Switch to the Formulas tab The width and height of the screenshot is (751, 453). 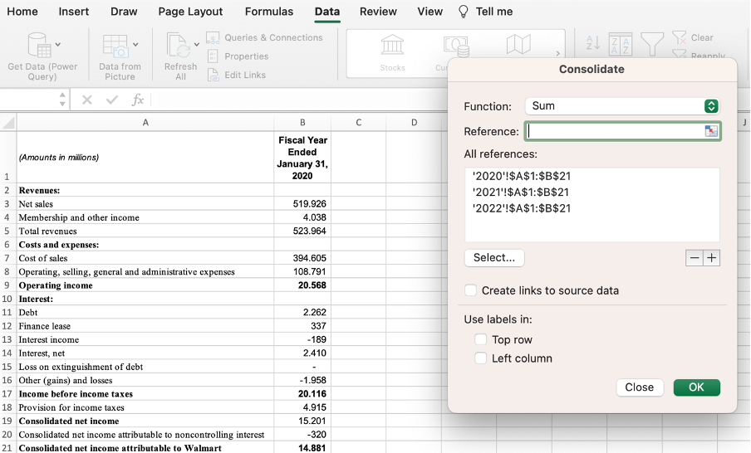(x=268, y=12)
